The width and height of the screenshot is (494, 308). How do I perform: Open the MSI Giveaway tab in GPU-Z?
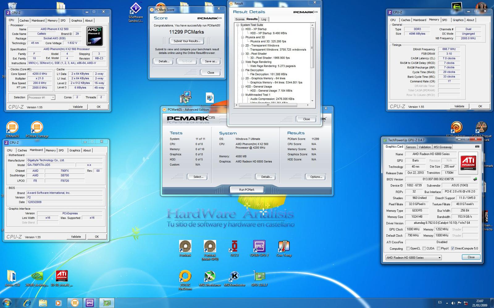point(443,147)
